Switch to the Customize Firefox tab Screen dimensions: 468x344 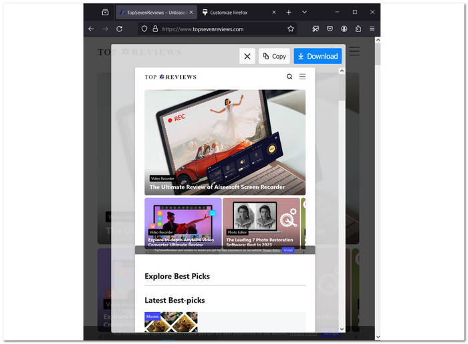(x=229, y=12)
